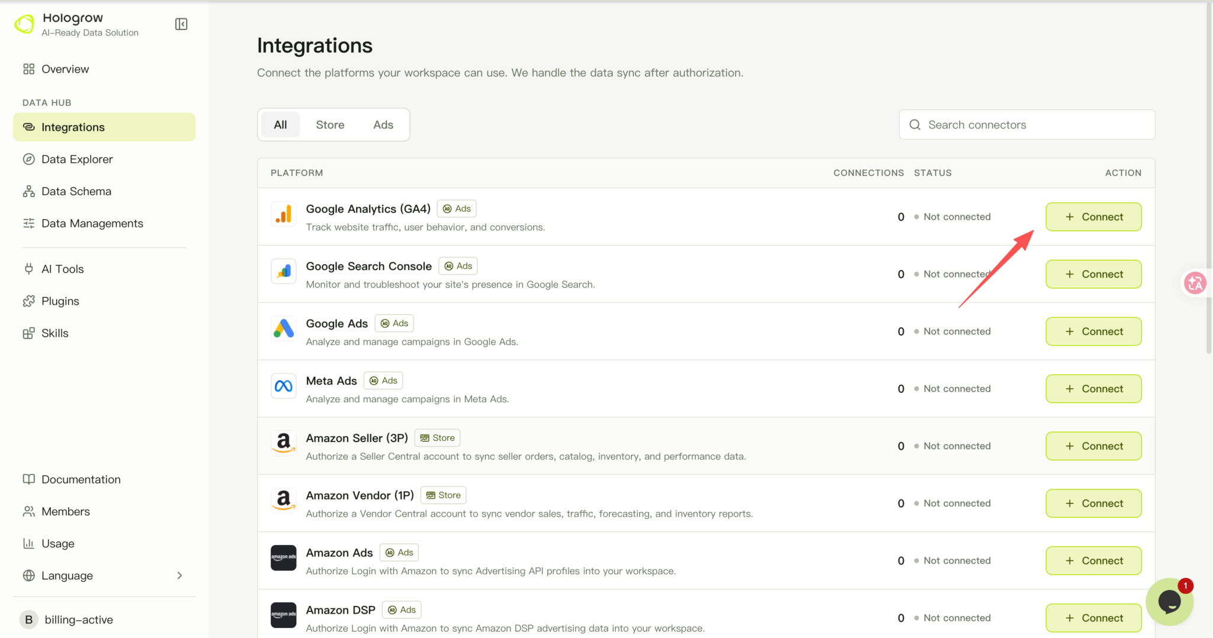Click the STATUS column header

pyautogui.click(x=932, y=173)
